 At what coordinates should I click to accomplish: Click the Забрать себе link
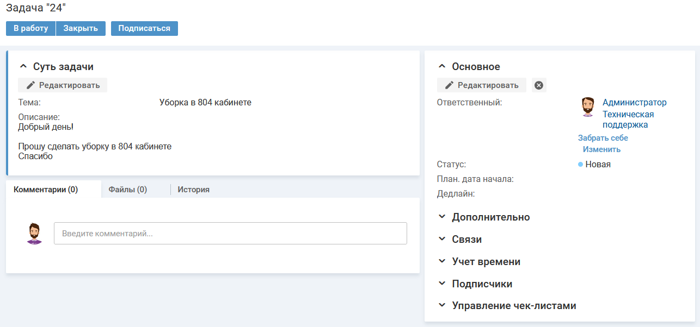pyautogui.click(x=603, y=138)
